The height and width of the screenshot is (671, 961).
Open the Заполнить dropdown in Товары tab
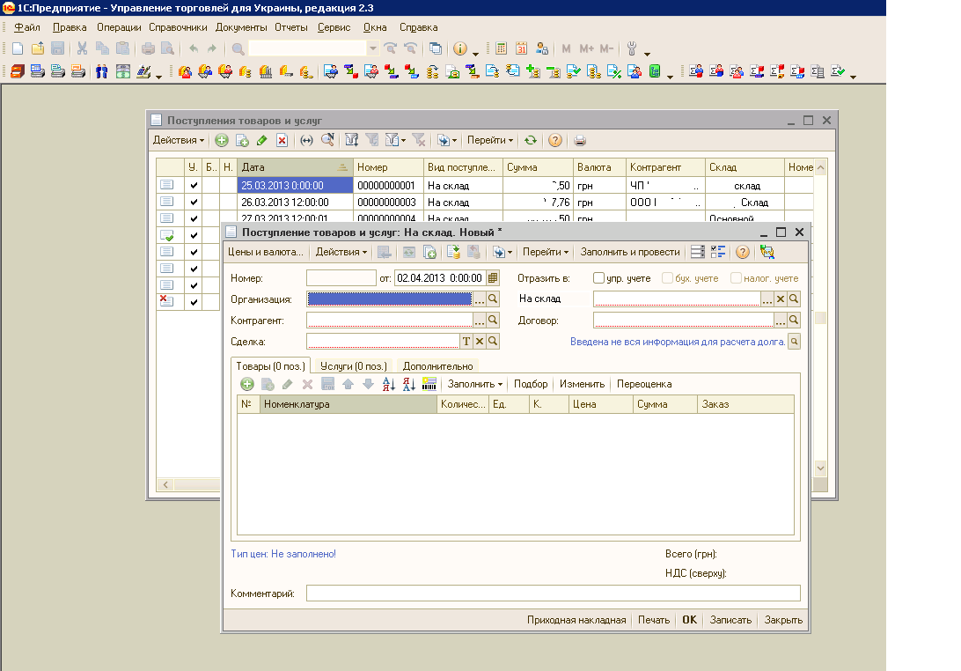[475, 384]
